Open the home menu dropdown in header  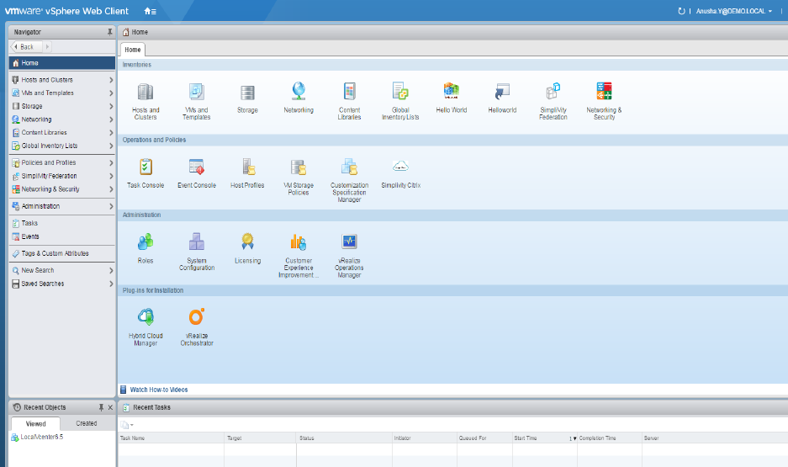(150, 11)
